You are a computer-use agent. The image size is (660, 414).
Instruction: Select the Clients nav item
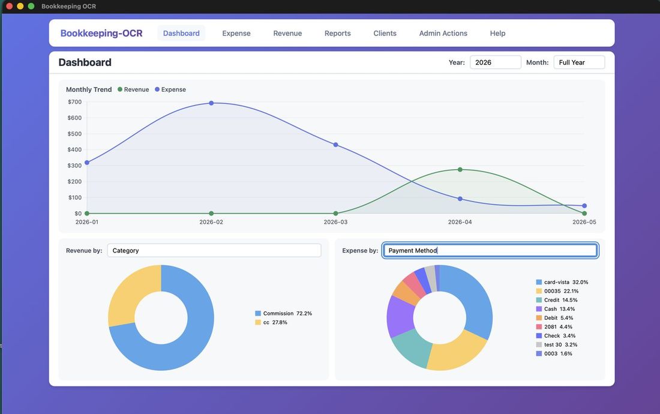tap(385, 33)
